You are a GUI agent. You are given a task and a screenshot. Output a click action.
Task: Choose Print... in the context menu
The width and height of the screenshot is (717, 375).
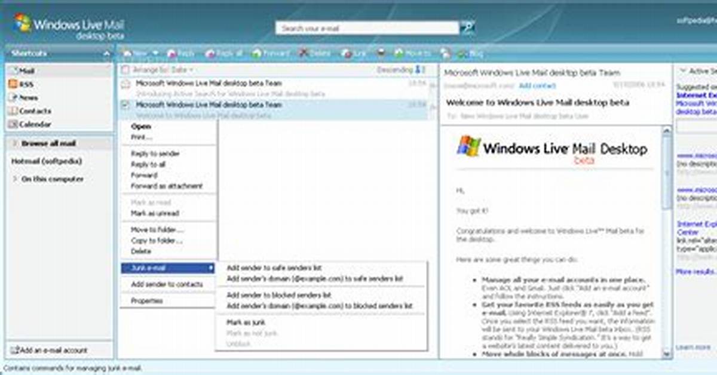click(142, 137)
